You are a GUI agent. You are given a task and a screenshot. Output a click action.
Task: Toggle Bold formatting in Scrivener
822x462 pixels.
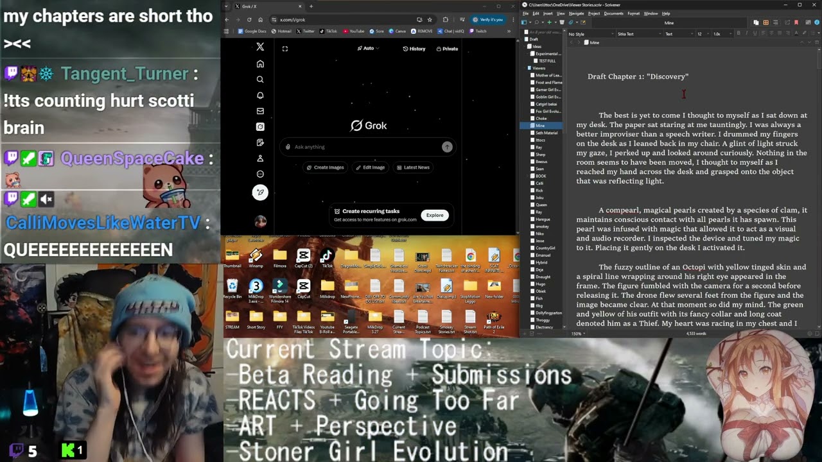point(739,33)
